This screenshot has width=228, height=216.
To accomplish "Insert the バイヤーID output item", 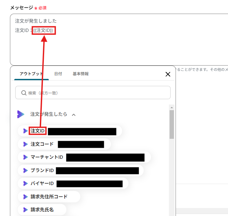I will (73, 183).
